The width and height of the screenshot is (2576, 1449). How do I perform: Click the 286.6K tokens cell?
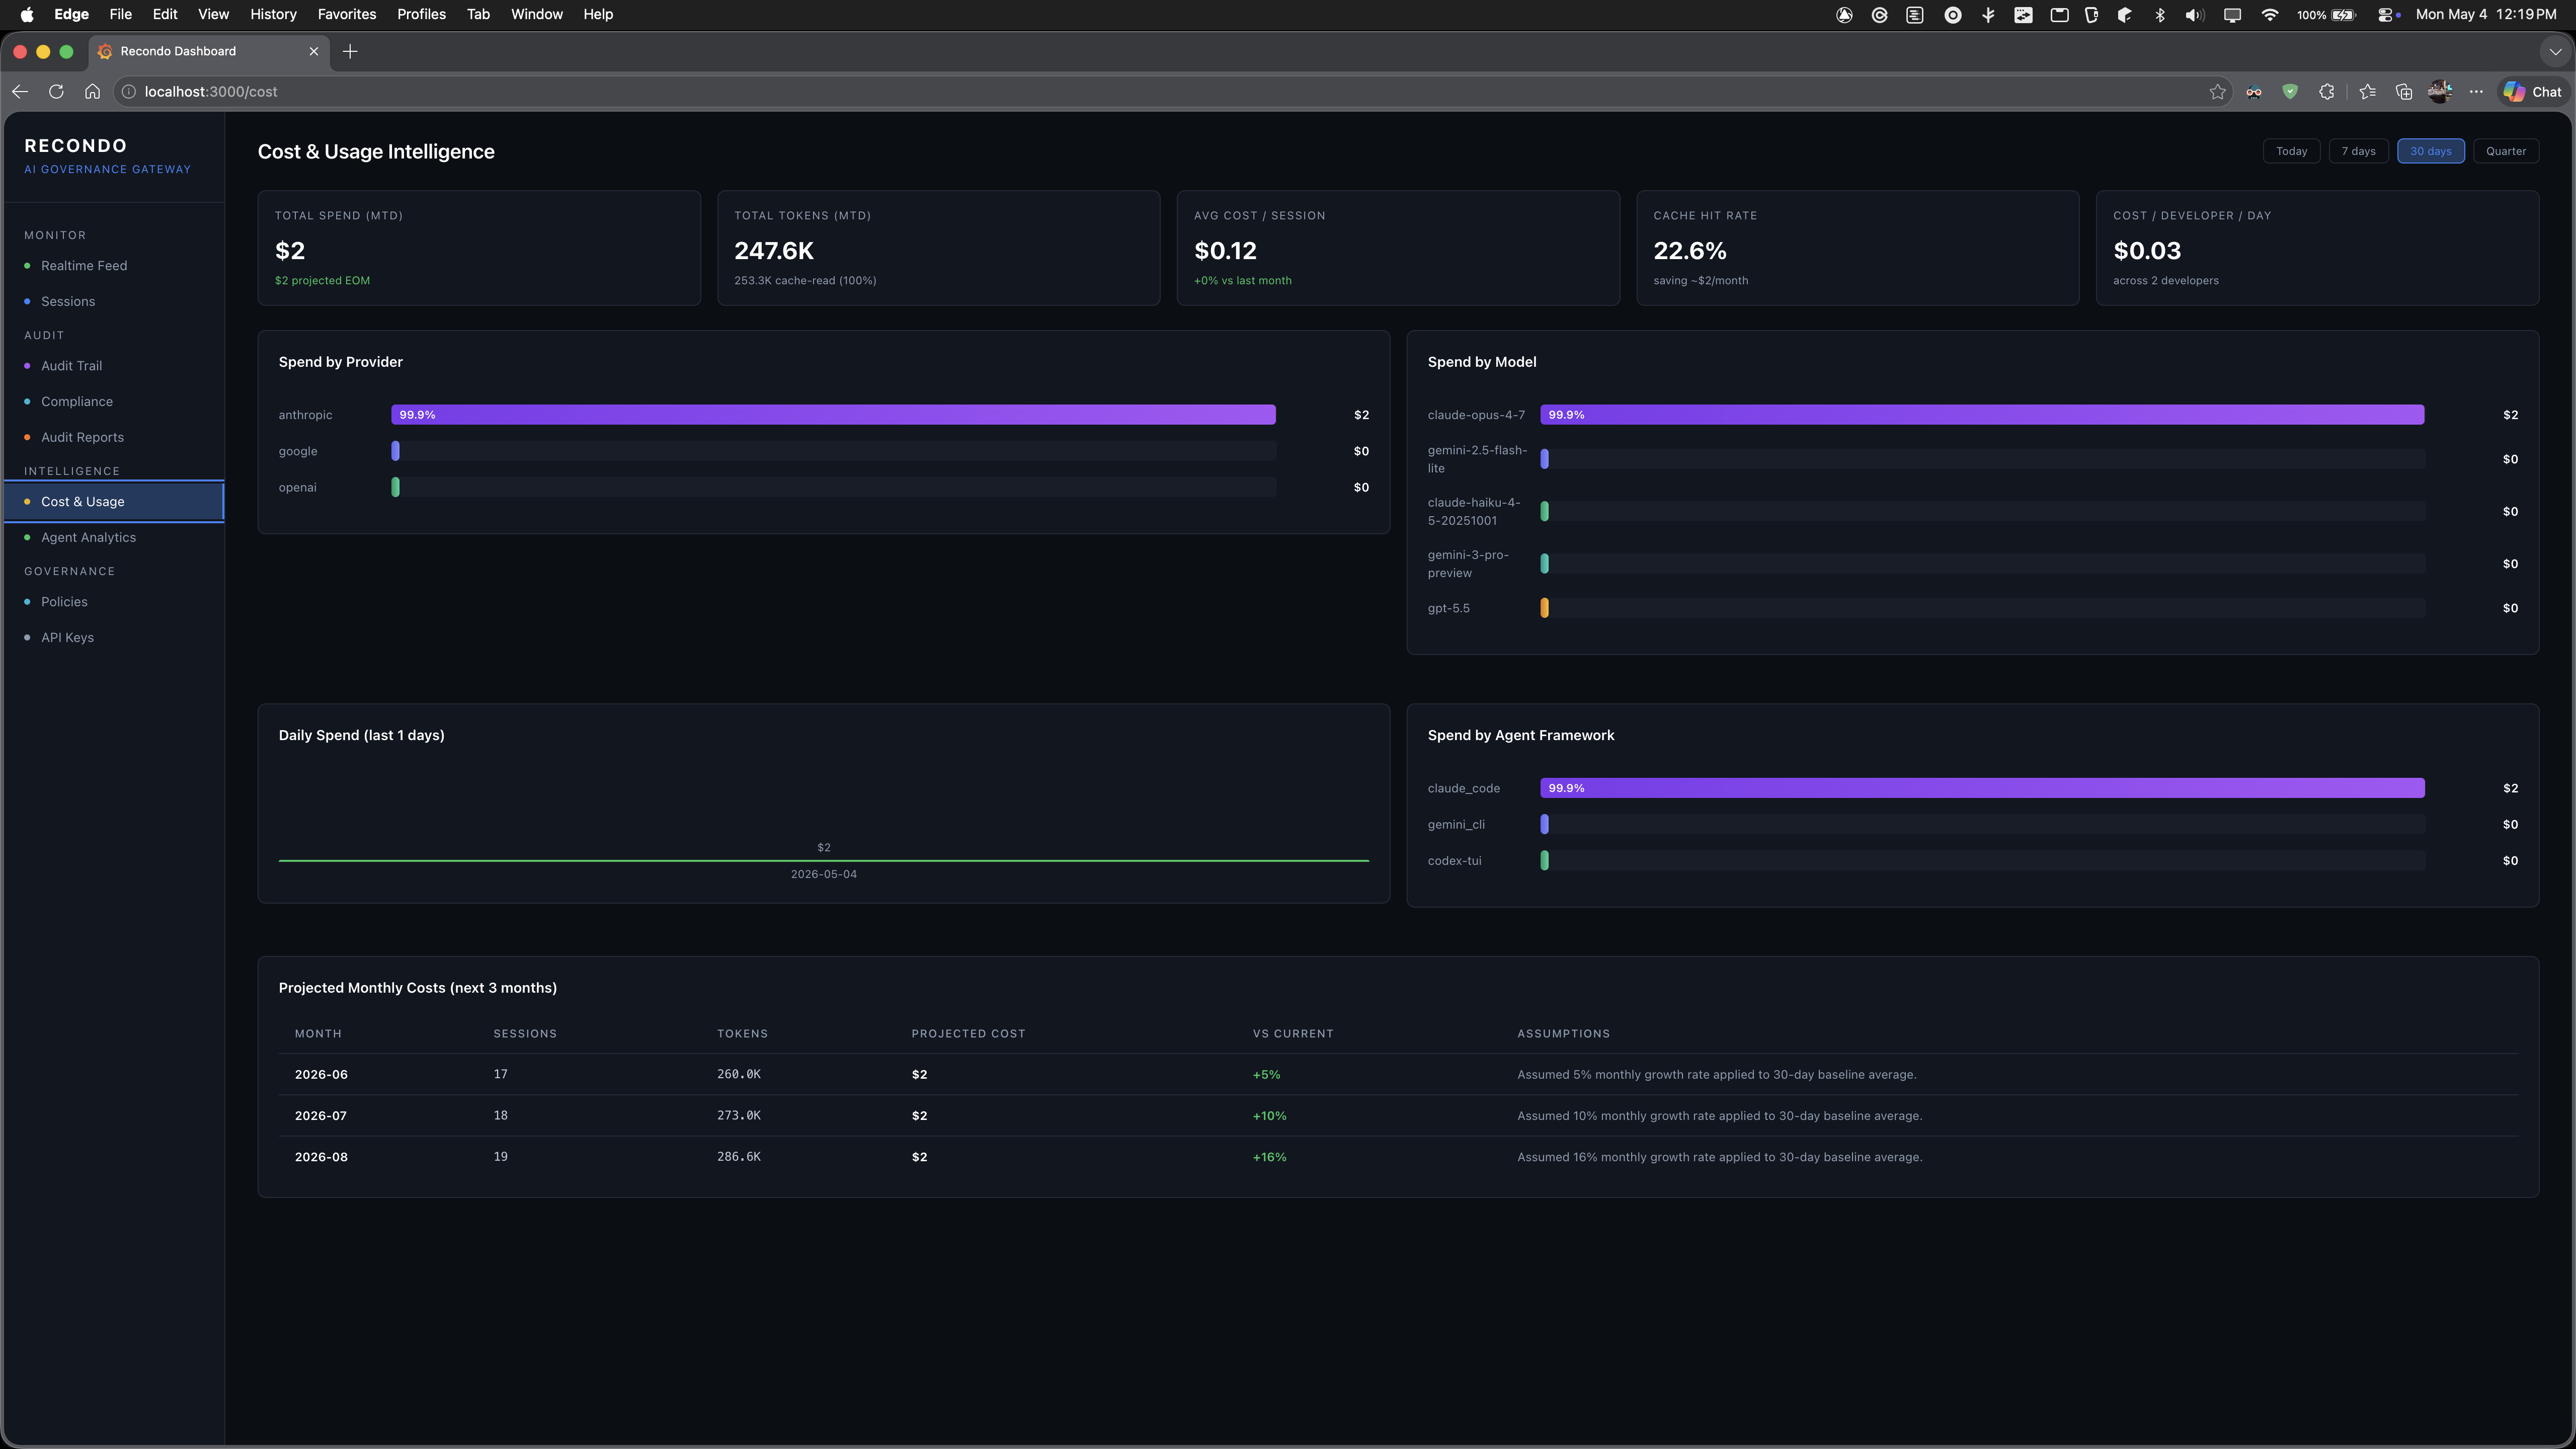tap(738, 1157)
